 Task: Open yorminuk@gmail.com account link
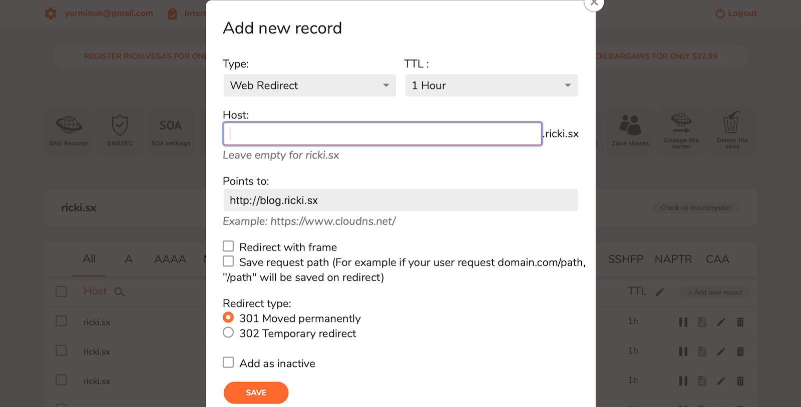109,13
